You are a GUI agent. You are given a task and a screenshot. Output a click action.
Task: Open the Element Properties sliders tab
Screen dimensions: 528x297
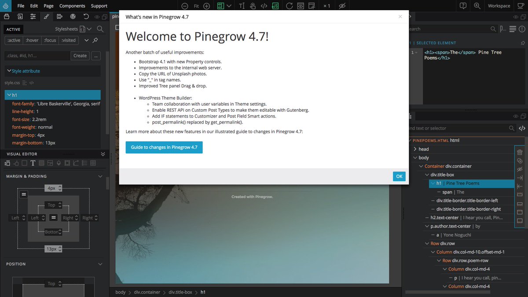(x=33, y=17)
